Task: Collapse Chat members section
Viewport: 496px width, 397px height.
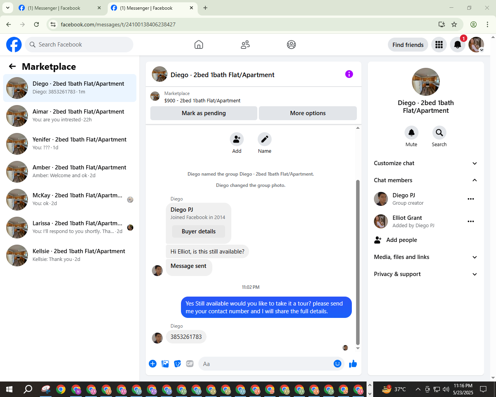Action: point(425,180)
